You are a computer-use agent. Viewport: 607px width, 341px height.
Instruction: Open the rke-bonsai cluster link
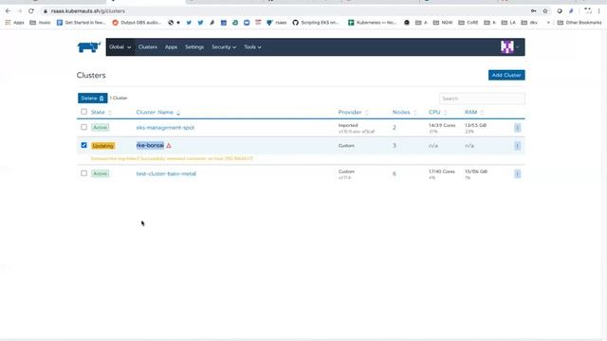pyautogui.click(x=150, y=145)
